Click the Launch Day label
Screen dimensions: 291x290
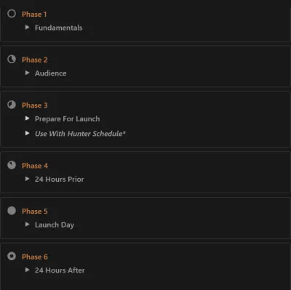[55, 225]
